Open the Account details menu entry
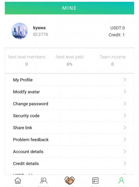Image resolution: width=139 pixels, height=187 pixels. 69,151
